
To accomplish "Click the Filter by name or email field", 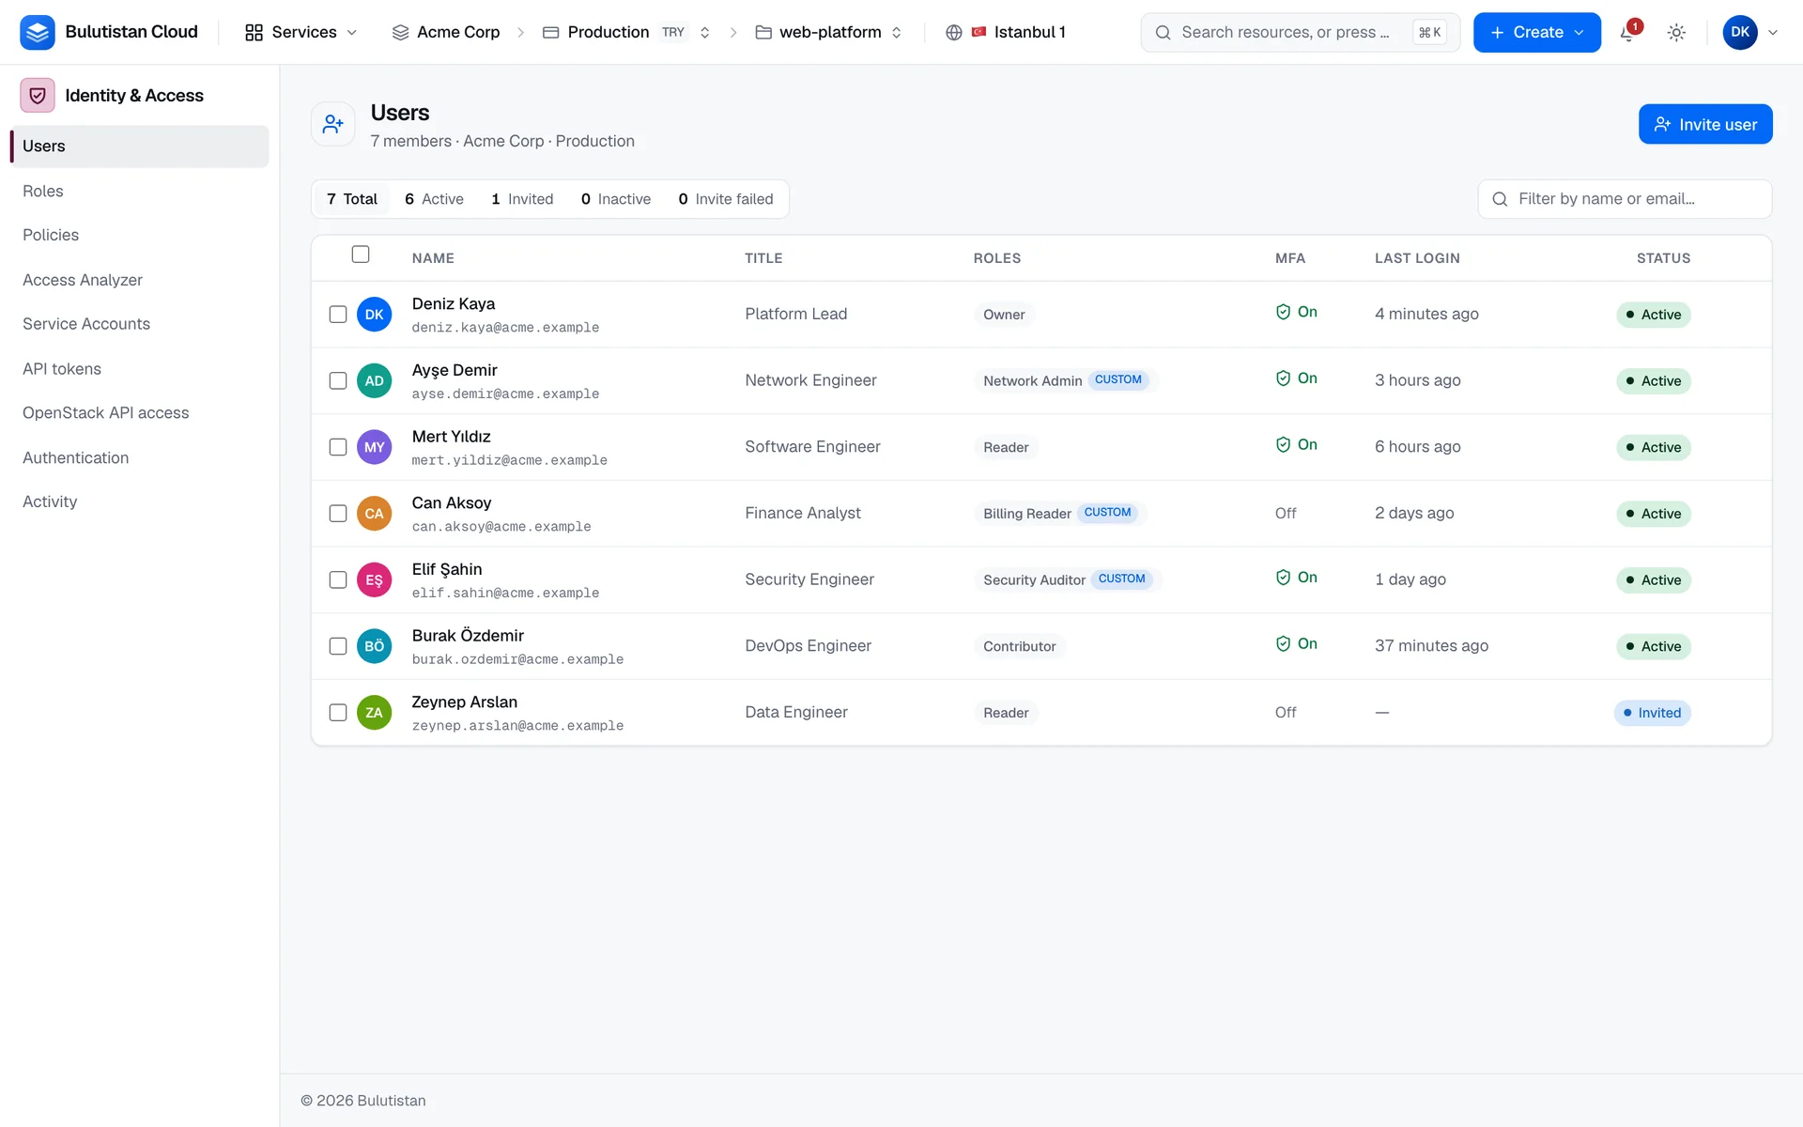I will [x=1625, y=199].
